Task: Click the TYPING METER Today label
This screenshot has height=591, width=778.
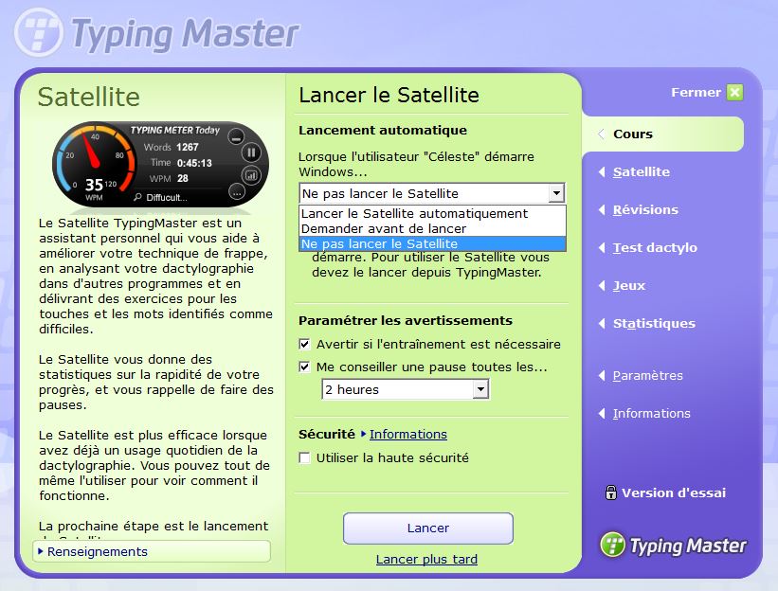Action: [174, 130]
